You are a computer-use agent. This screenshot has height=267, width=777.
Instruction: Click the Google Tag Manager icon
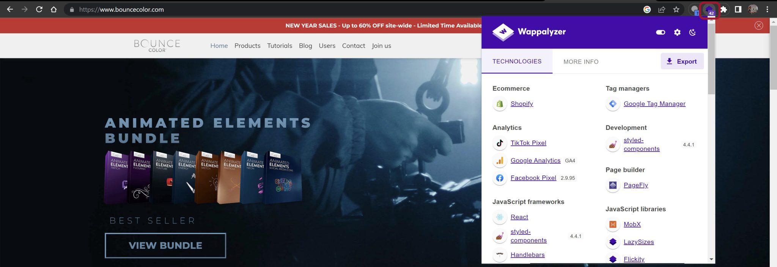613,104
